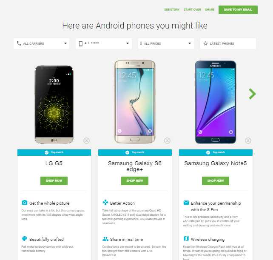Click Save To My Email button
This screenshot has height=260, width=273.
pos(238,10)
